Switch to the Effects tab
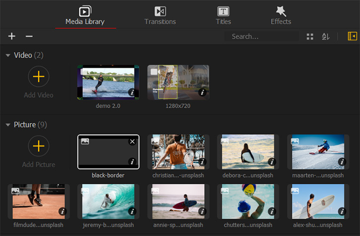The height and width of the screenshot is (236, 360). click(281, 15)
